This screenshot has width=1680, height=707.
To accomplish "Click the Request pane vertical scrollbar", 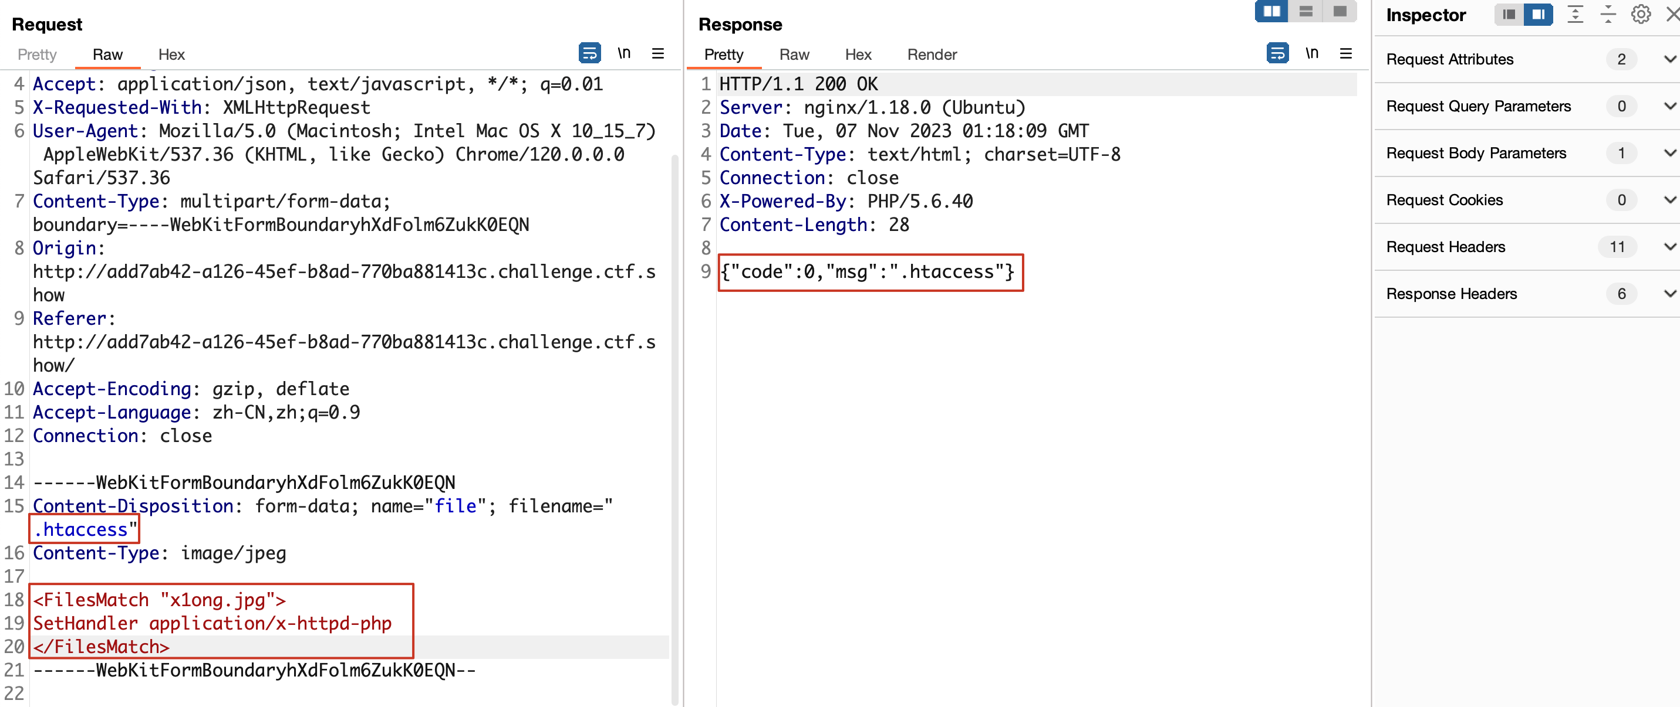I will [675, 429].
